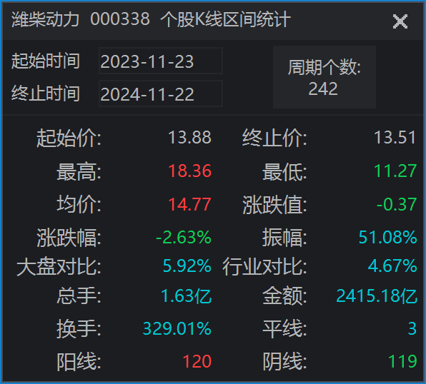Select the negative candle count 119
This screenshot has width=426, height=384.
pos(402,361)
